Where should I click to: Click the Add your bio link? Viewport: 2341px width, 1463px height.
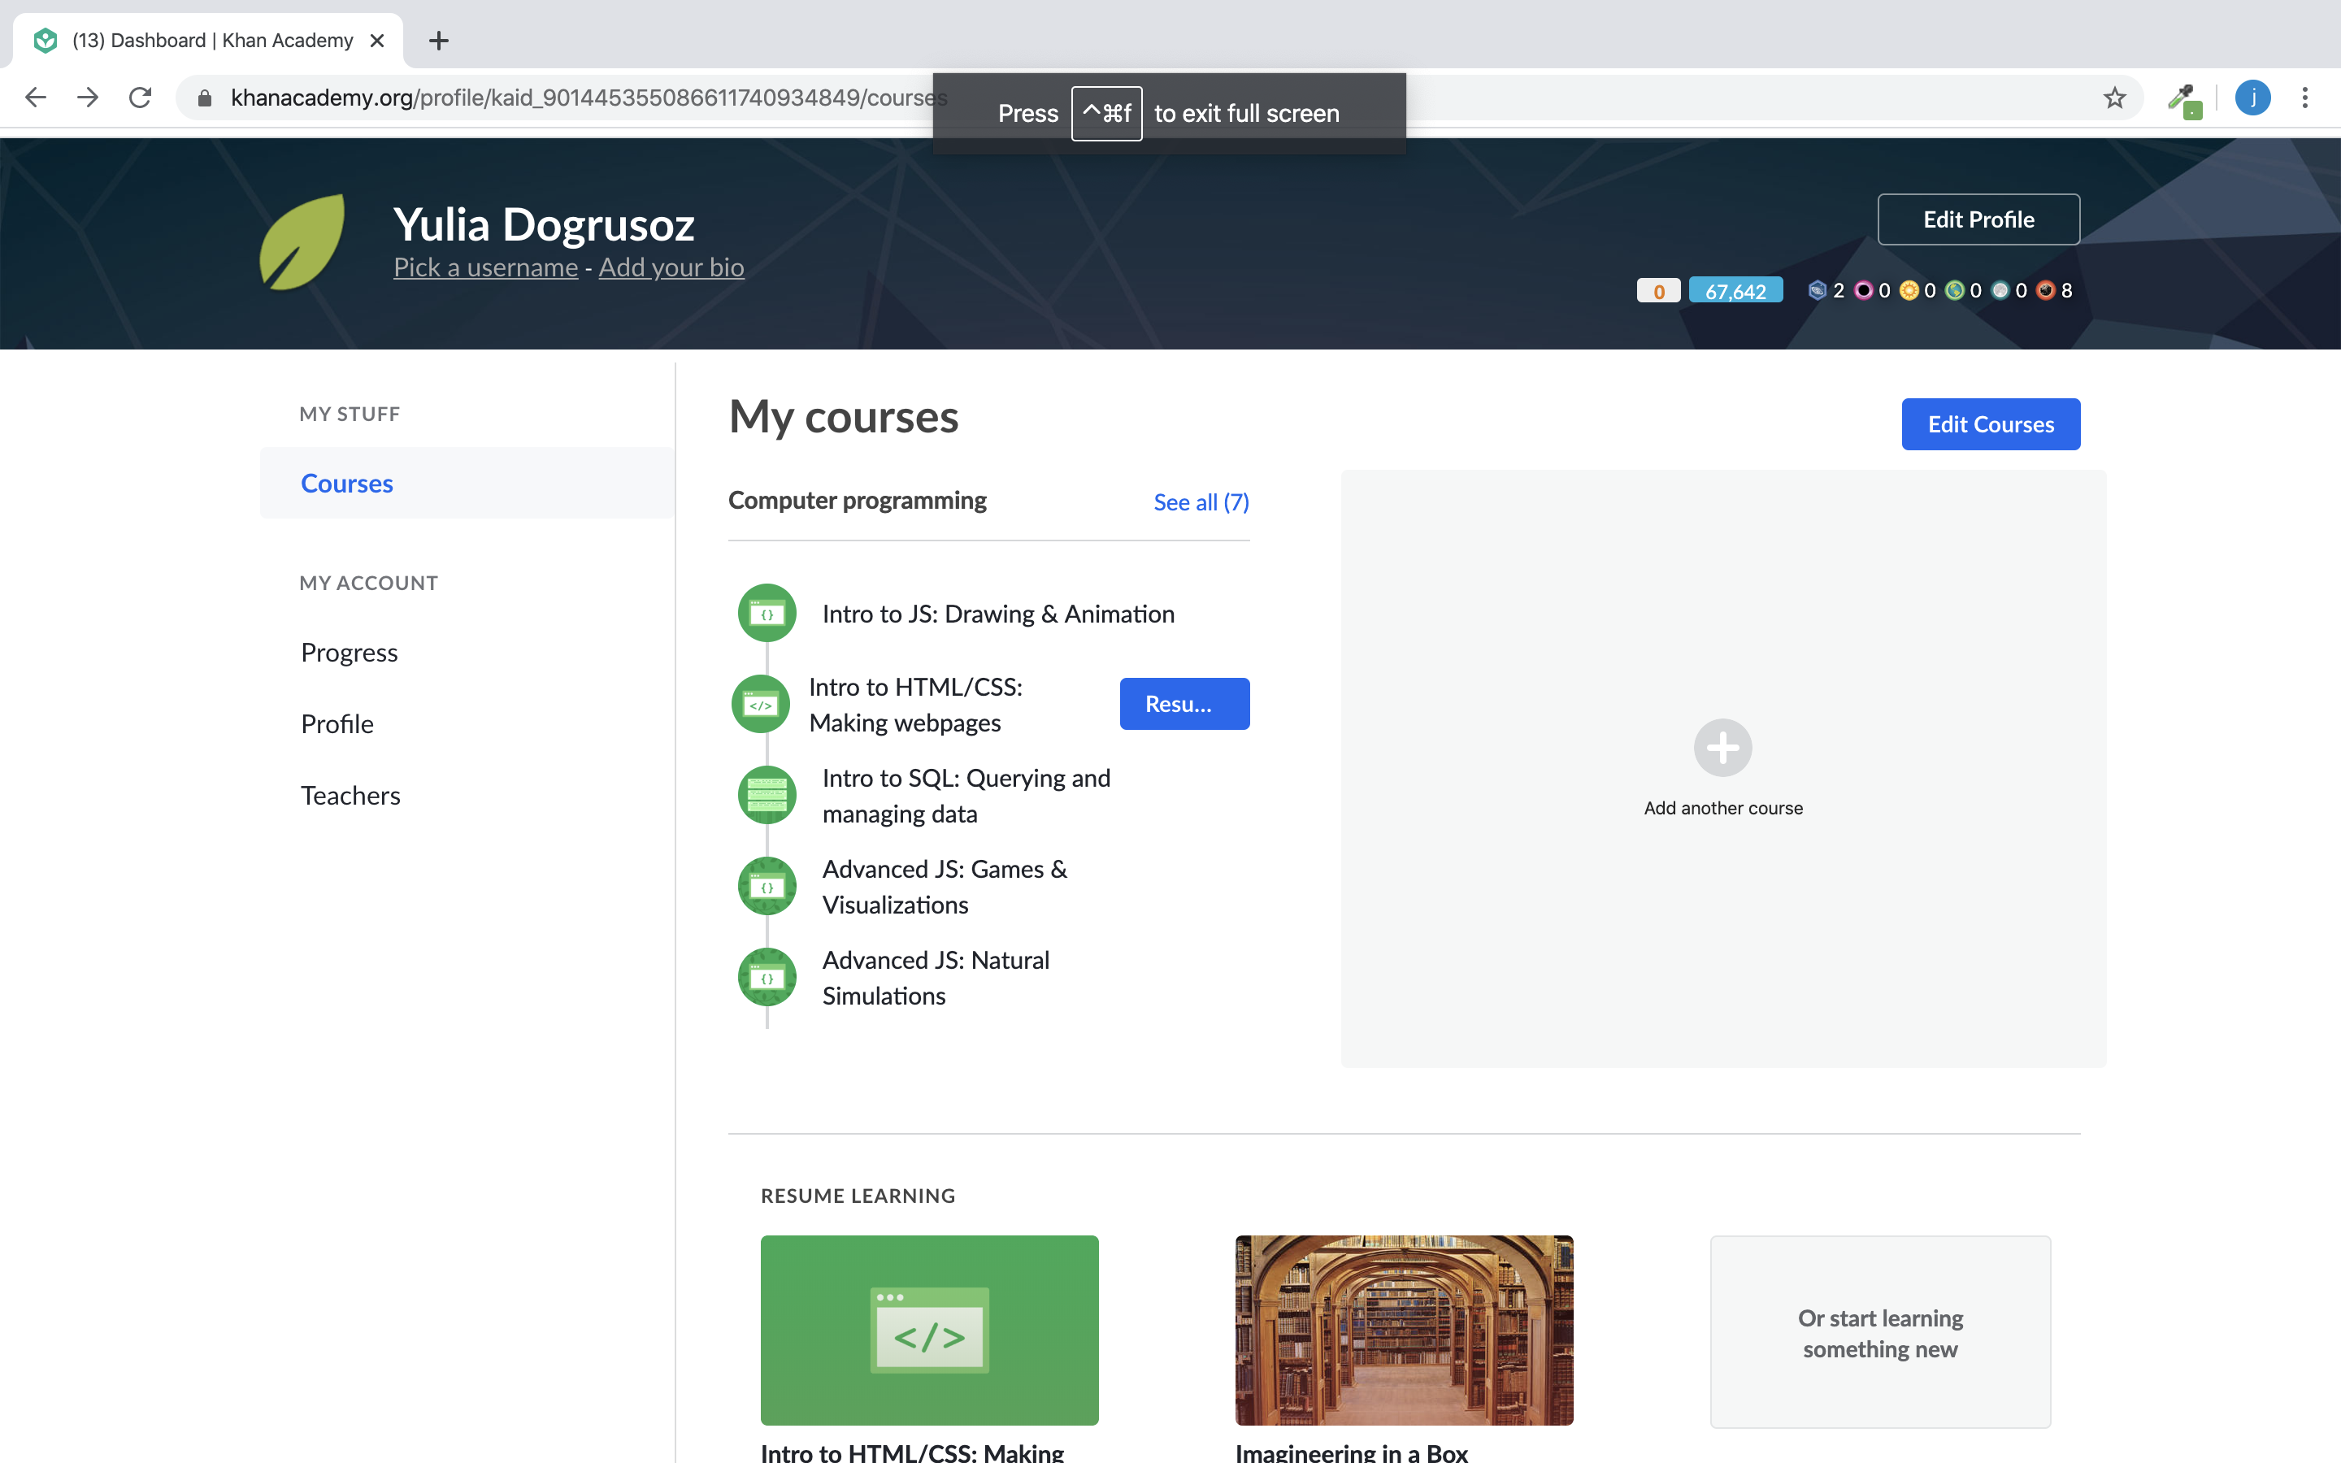coord(671,267)
